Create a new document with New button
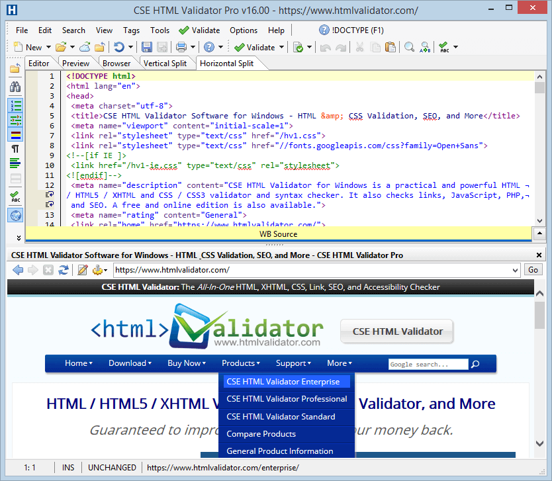 pos(28,47)
